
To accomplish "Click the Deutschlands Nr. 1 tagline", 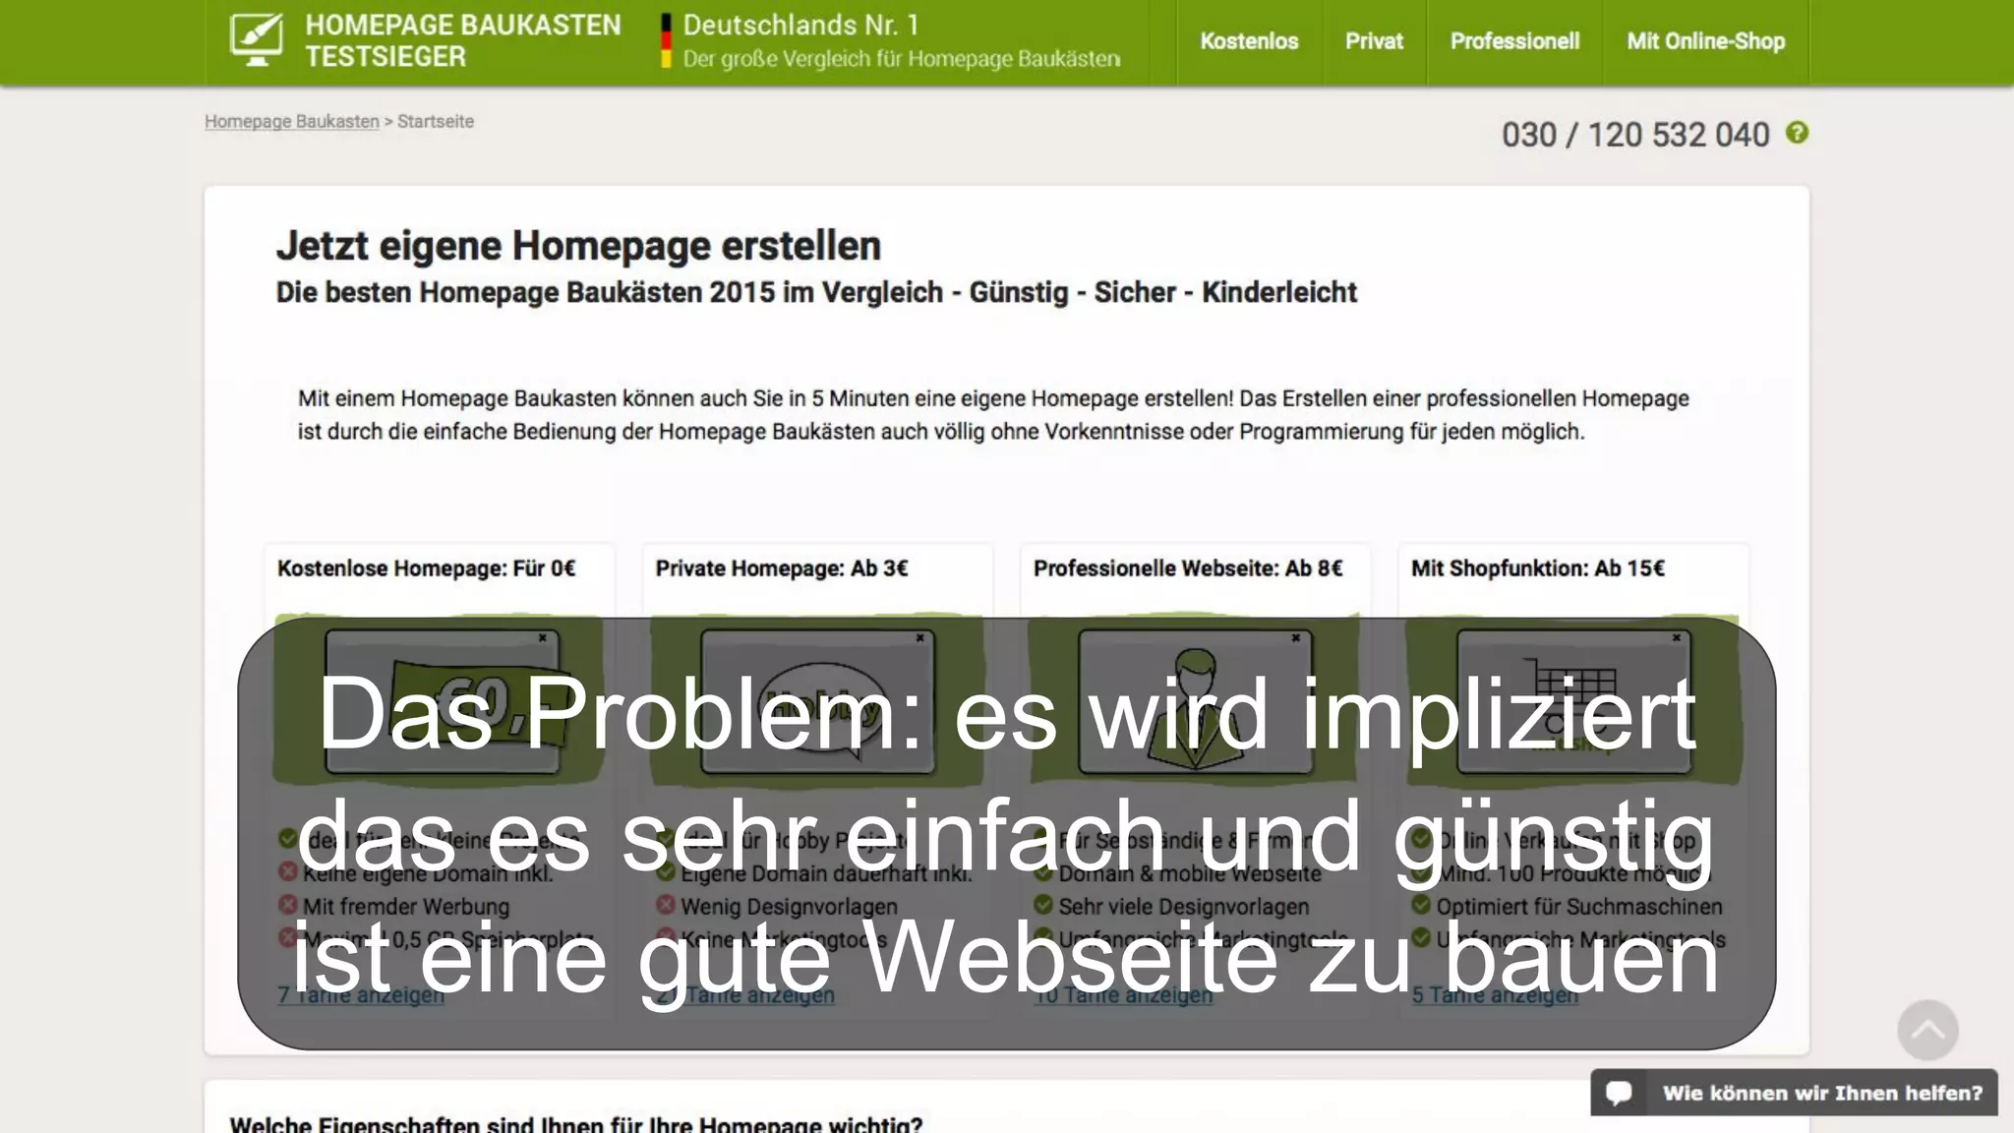I will (800, 25).
